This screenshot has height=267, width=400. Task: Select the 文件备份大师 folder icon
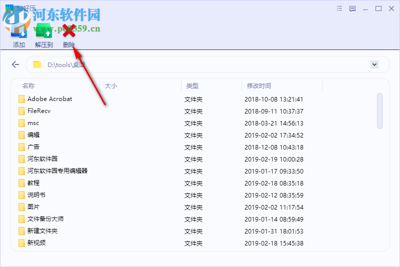pos(21,219)
